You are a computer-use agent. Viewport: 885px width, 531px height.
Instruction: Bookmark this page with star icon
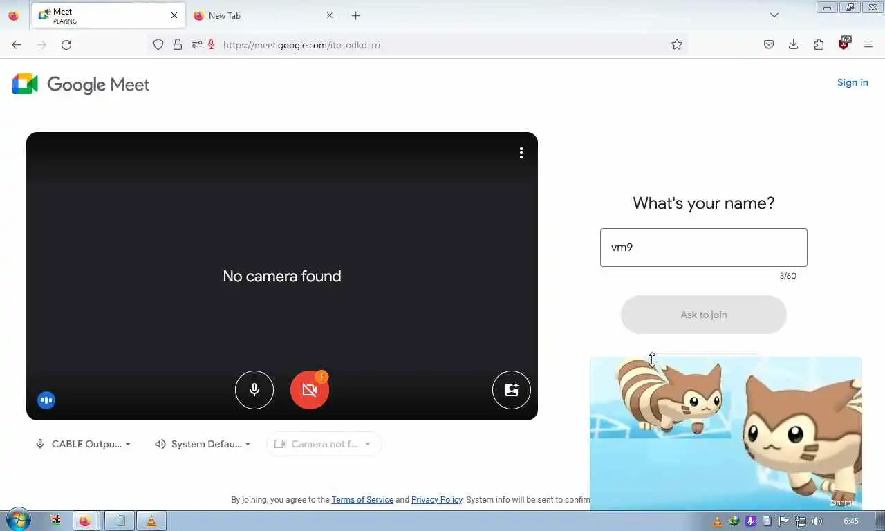(x=677, y=44)
